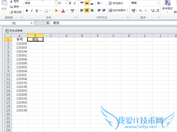Toggle middle vertical alignment

tap(87, 3)
